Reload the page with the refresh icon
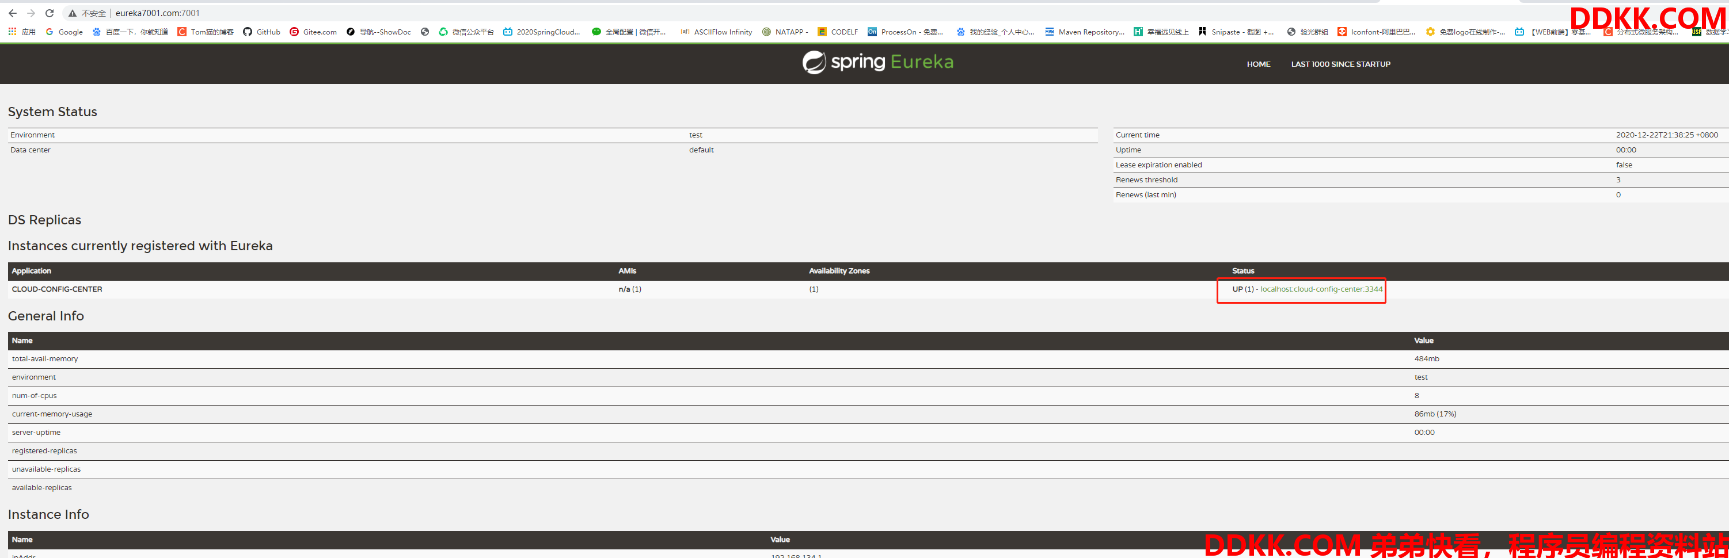The image size is (1729, 558). click(x=50, y=13)
